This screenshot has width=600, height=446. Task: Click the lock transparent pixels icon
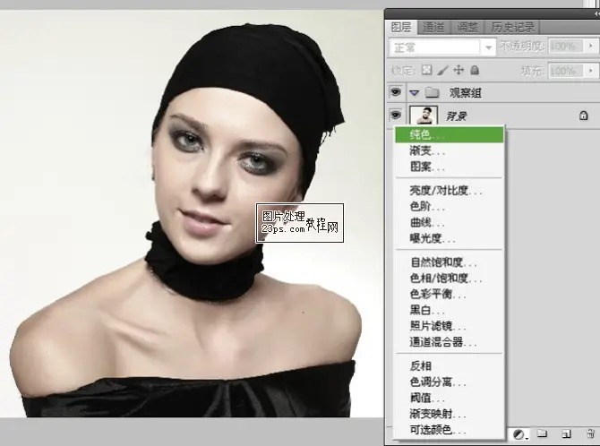pyautogui.click(x=426, y=69)
